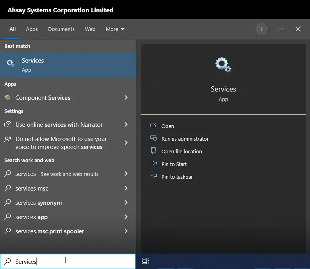Select the Web search tab

[x=90, y=29]
